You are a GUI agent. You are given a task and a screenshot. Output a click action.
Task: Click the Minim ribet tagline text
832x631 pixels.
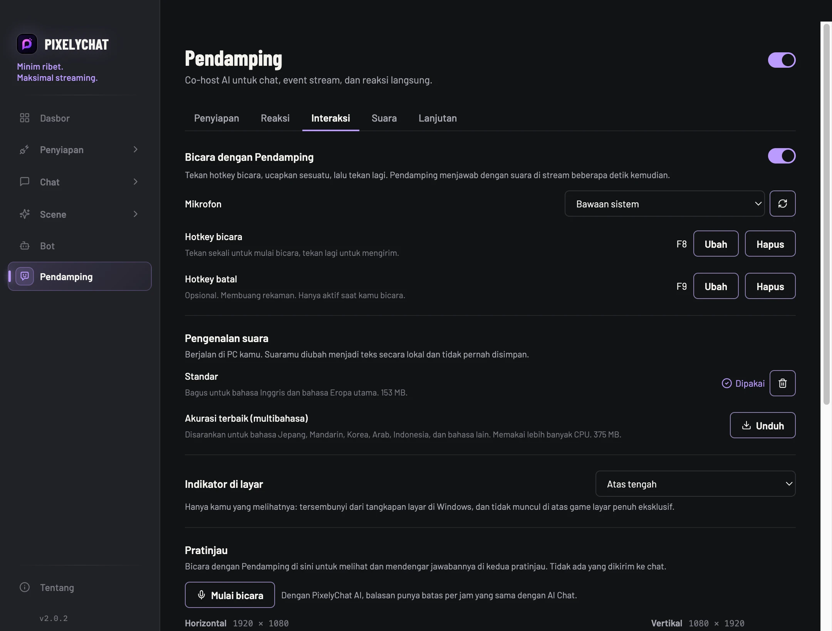pos(40,66)
